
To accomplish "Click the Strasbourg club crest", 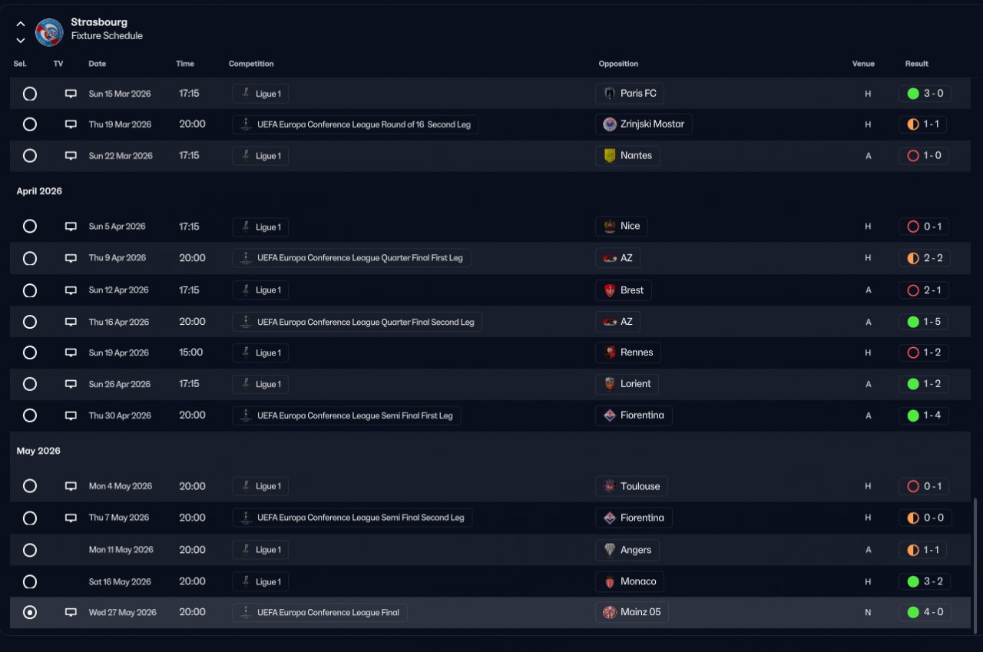I will (x=49, y=31).
